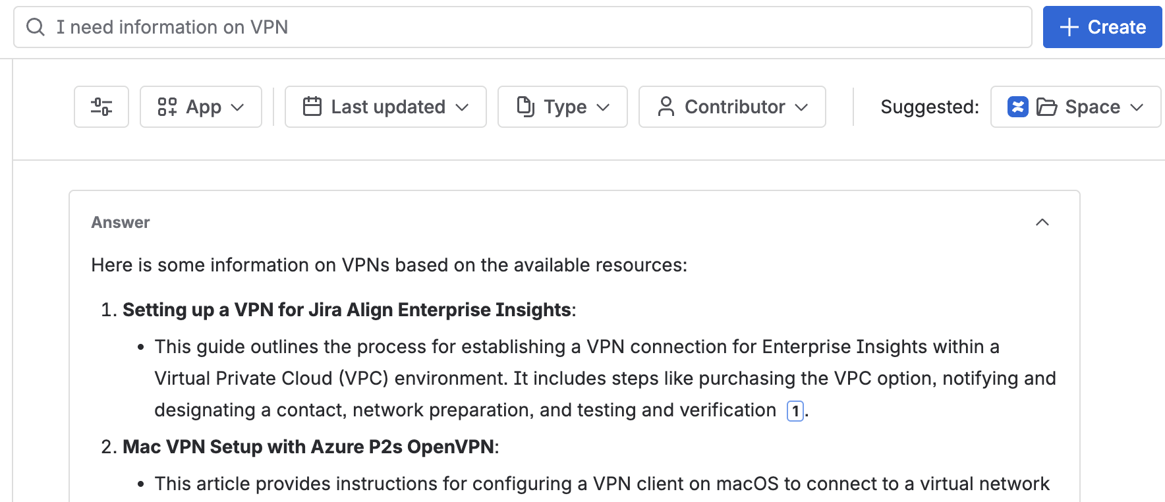Click the Contributor filter chip
Viewport: 1165px width, 502px height.
[731, 107]
